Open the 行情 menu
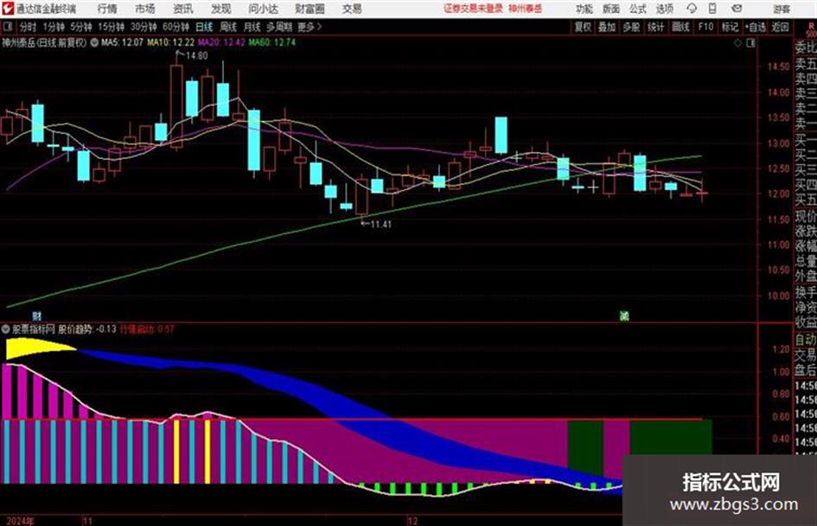The image size is (817, 526). [x=107, y=9]
